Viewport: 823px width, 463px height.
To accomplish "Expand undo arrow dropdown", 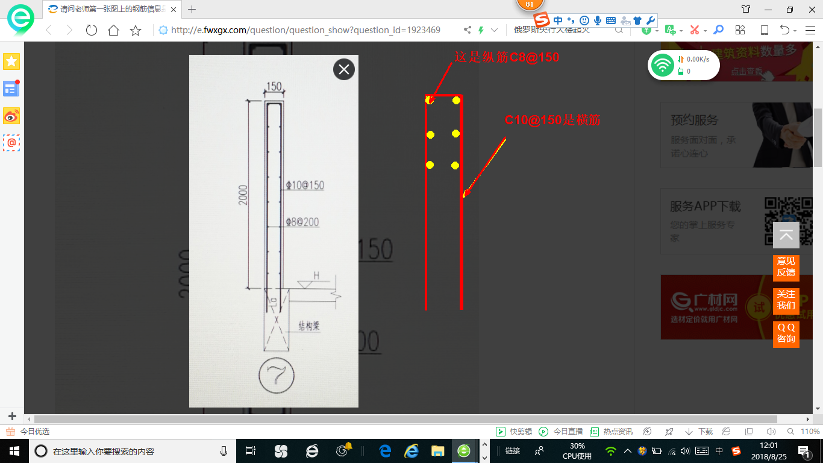I will (795, 31).
